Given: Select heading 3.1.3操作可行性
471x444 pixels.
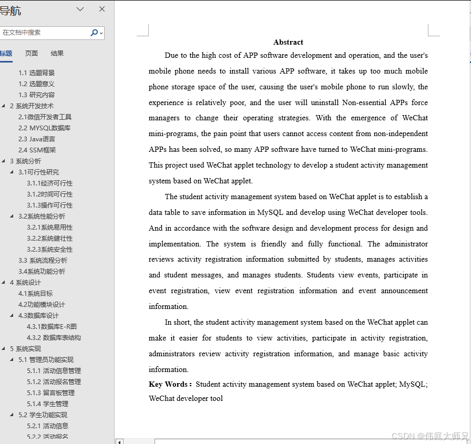Looking at the screenshot, I should 49,205.
